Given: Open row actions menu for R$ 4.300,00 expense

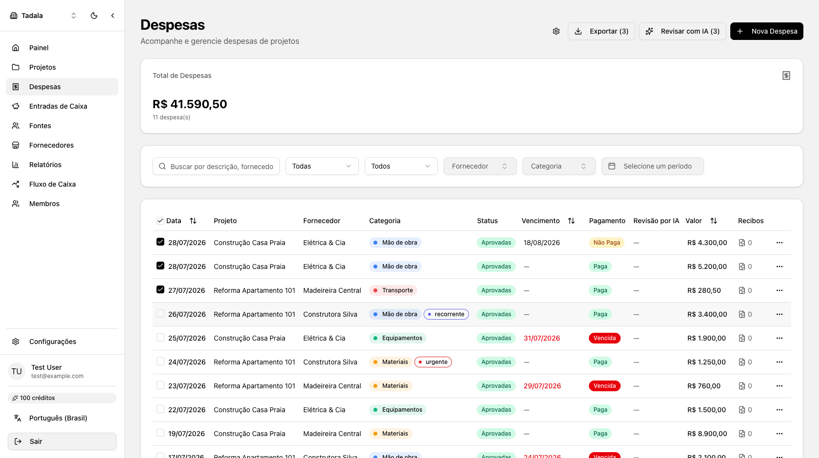Looking at the screenshot, I should (780, 243).
